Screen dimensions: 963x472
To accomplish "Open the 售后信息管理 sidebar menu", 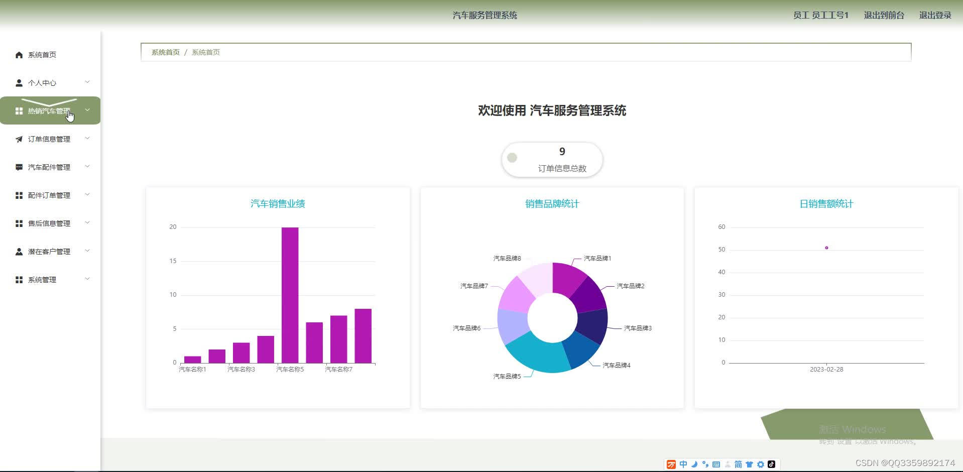I will point(50,223).
